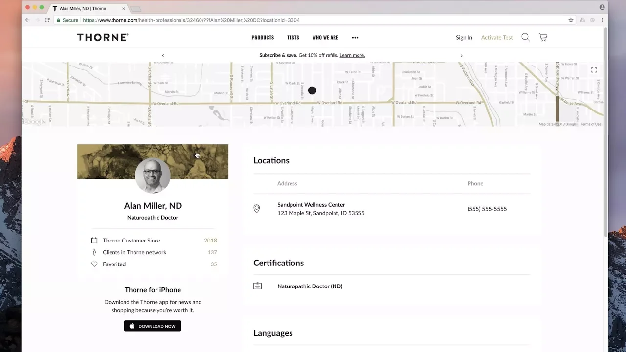The height and width of the screenshot is (352, 626).
Task: Click the Chrome profile avatar icon
Action: tap(602, 7)
